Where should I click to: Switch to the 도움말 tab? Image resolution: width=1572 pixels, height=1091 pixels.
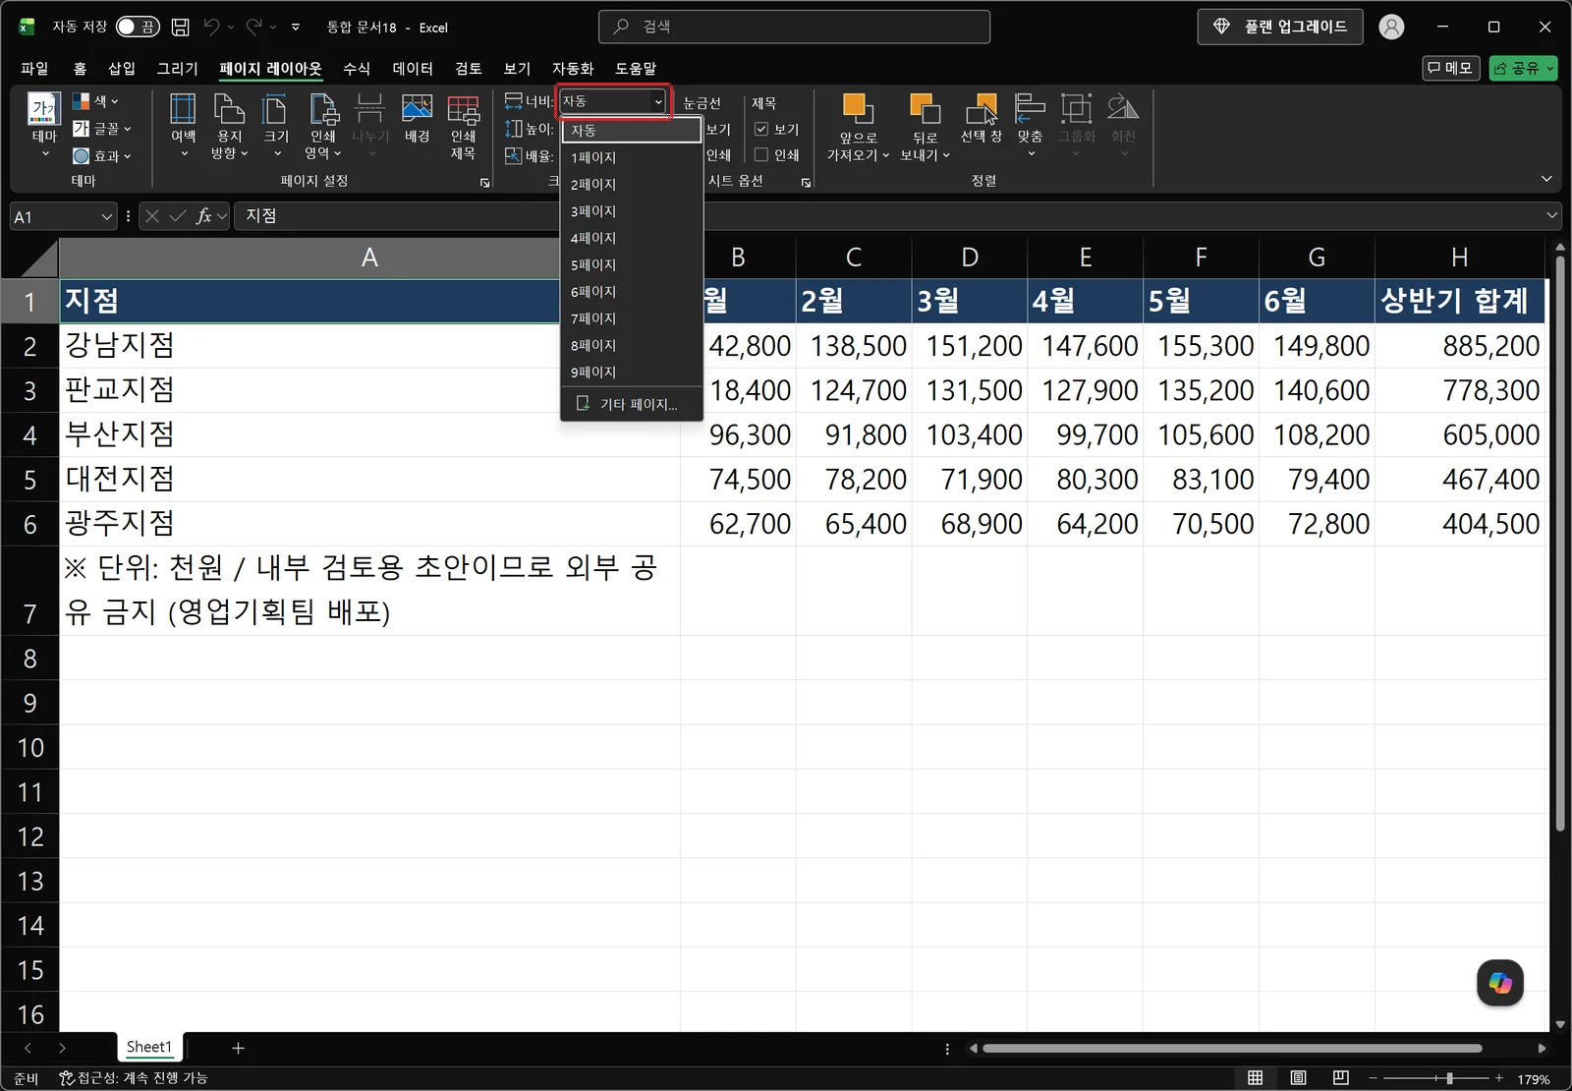[636, 68]
